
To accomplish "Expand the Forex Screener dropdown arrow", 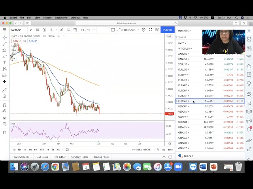I will [32, 157].
